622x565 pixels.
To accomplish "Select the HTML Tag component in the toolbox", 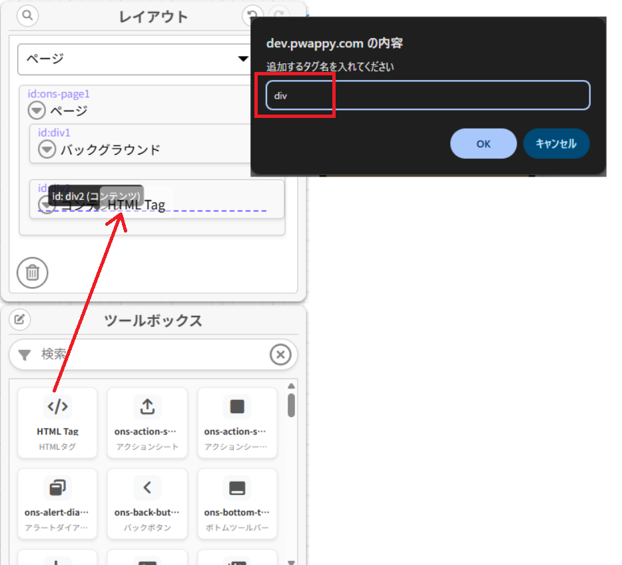I will tap(57, 424).
